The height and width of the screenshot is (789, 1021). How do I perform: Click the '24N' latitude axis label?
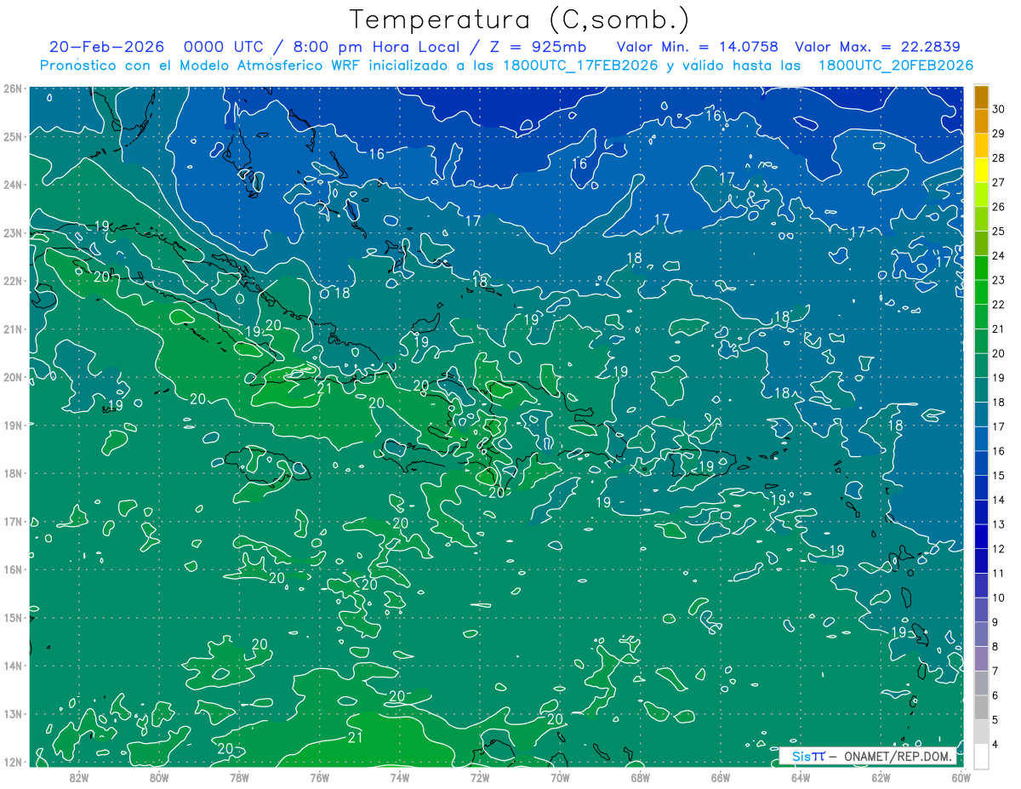[x=12, y=184]
